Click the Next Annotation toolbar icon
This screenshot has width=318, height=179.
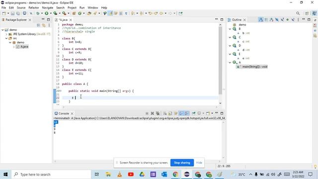tap(133, 13)
